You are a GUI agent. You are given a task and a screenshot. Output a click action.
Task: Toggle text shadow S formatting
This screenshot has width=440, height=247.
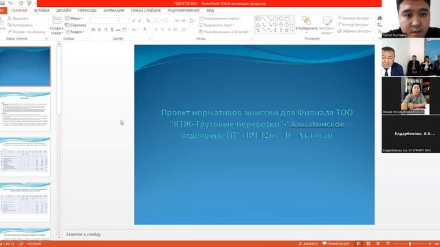[x=111, y=30]
